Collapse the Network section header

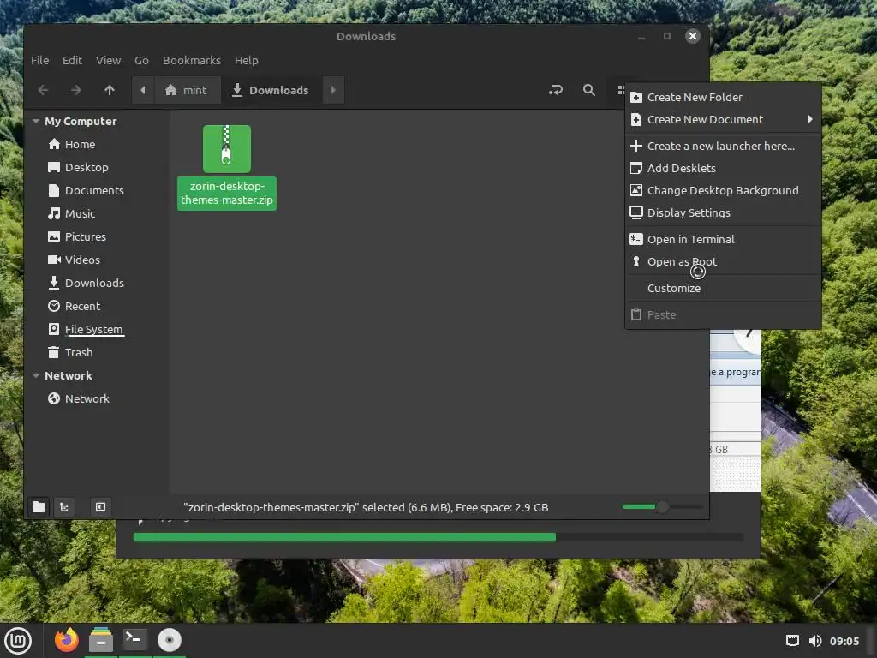pyautogui.click(x=36, y=376)
